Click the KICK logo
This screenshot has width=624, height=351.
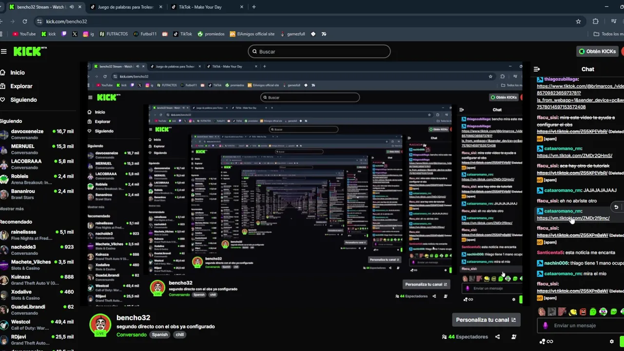(30, 51)
